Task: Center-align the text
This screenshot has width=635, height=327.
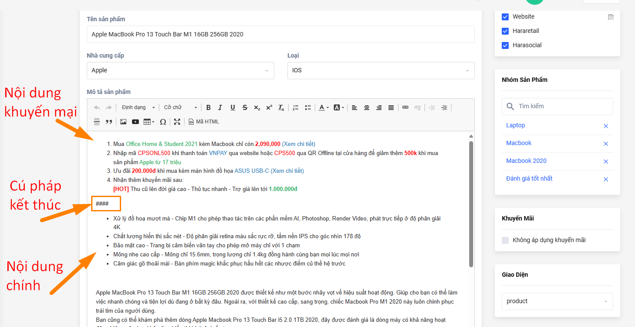Action: click(x=367, y=107)
